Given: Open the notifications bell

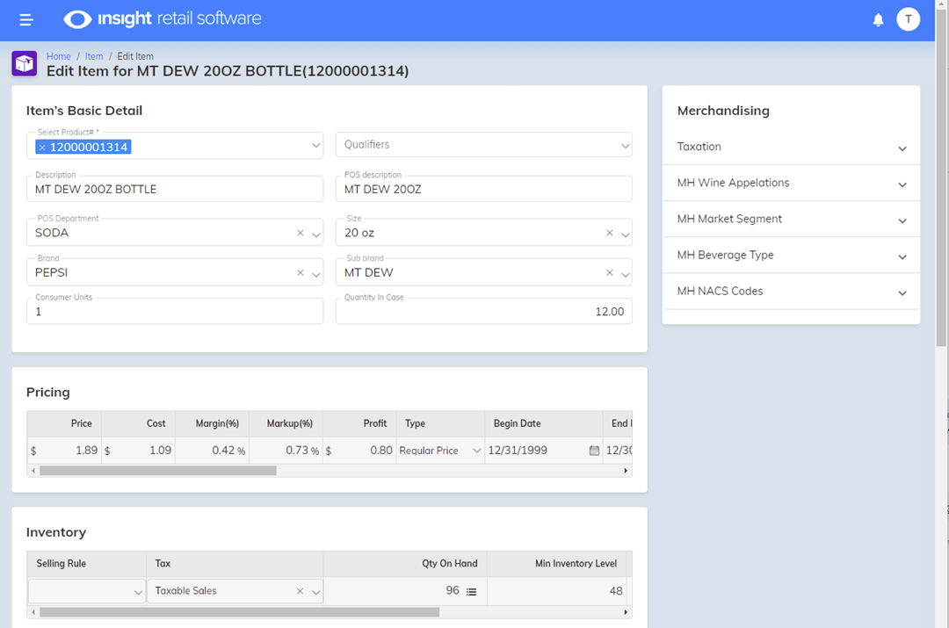Looking at the screenshot, I should [878, 20].
